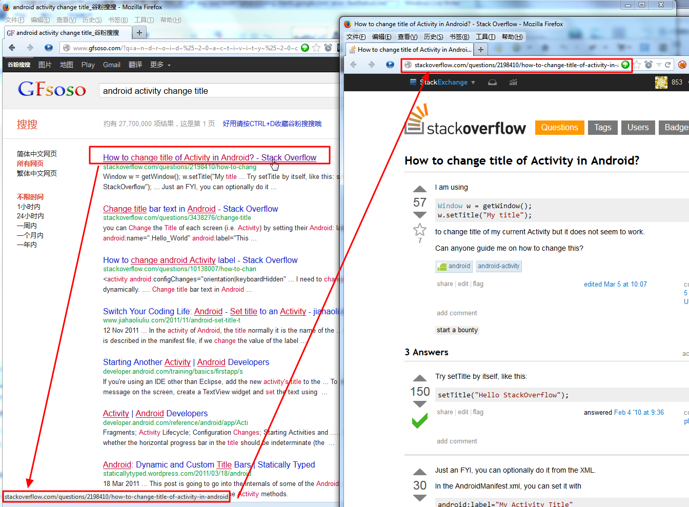Bookmark the GFsoso page with the star
689x507 pixels.
(x=316, y=48)
